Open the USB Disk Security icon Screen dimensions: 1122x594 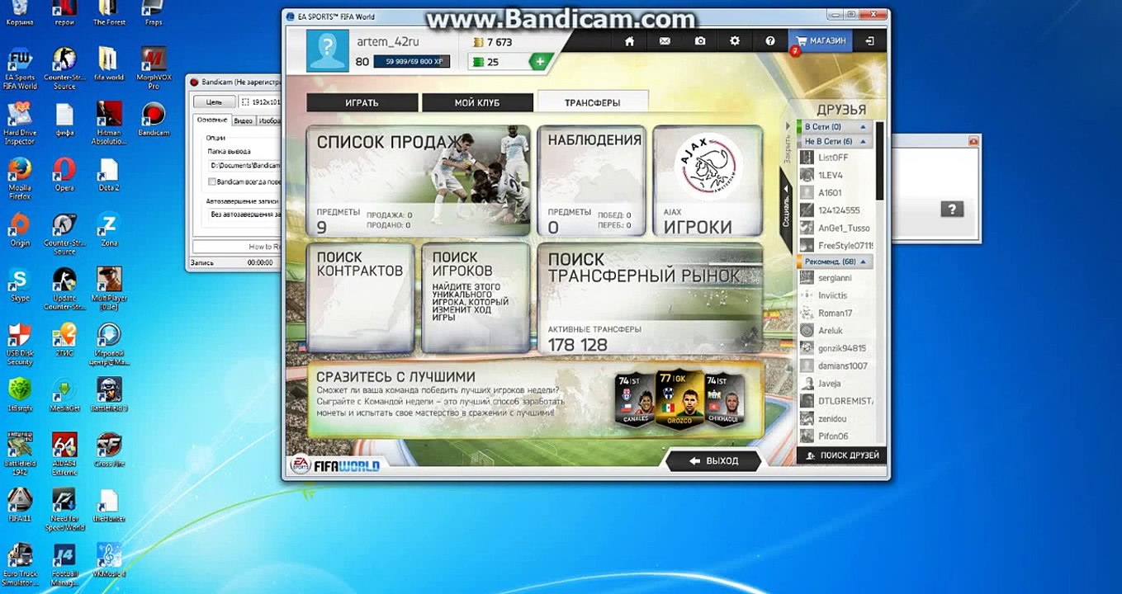click(x=20, y=344)
